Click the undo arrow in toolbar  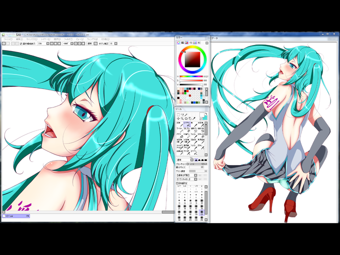tap(3, 43)
